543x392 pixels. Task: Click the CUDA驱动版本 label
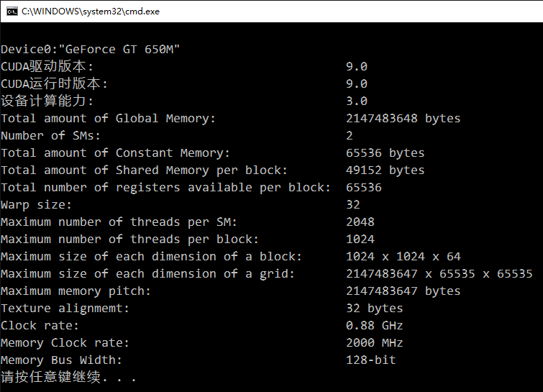point(47,66)
